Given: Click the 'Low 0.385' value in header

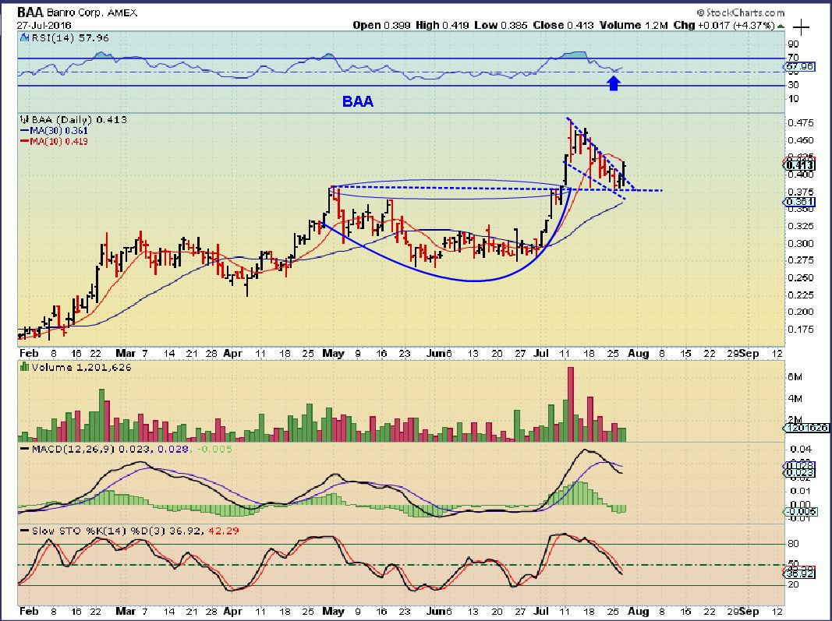Looking at the screenshot, I should [501, 25].
